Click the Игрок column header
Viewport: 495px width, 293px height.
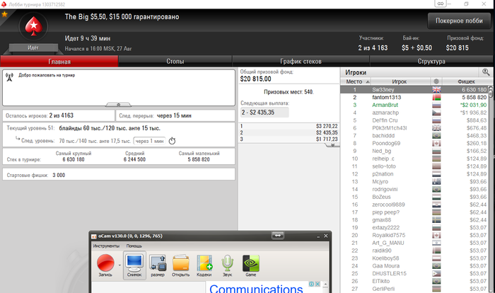tap(400, 81)
